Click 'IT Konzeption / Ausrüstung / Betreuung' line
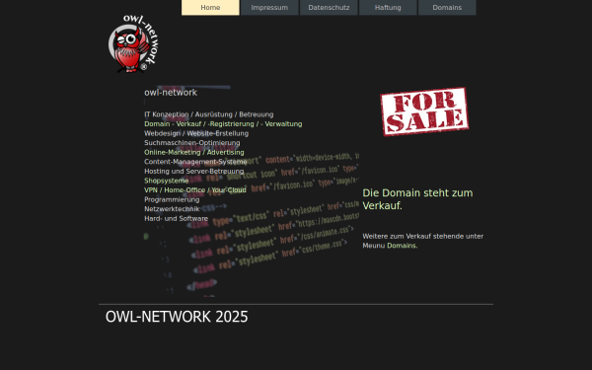The width and height of the screenshot is (592, 370). coord(209,114)
